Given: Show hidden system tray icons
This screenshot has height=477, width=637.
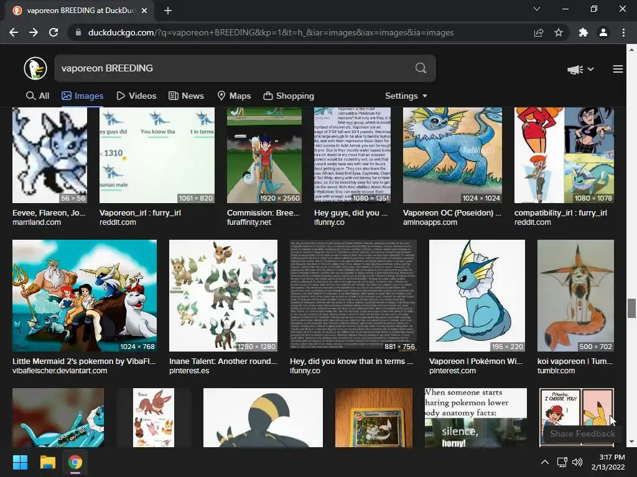Looking at the screenshot, I should 545,462.
